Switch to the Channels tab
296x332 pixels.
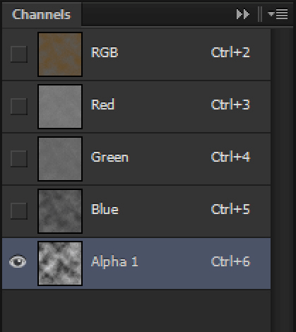click(x=41, y=14)
